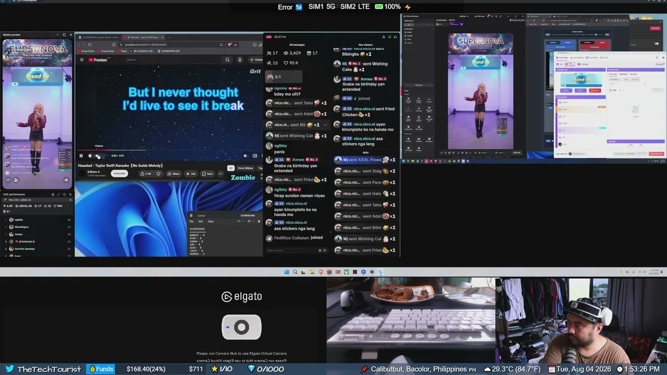667x375 pixels.
Task: Open the YouTube Create menu
Action: pos(255,60)
